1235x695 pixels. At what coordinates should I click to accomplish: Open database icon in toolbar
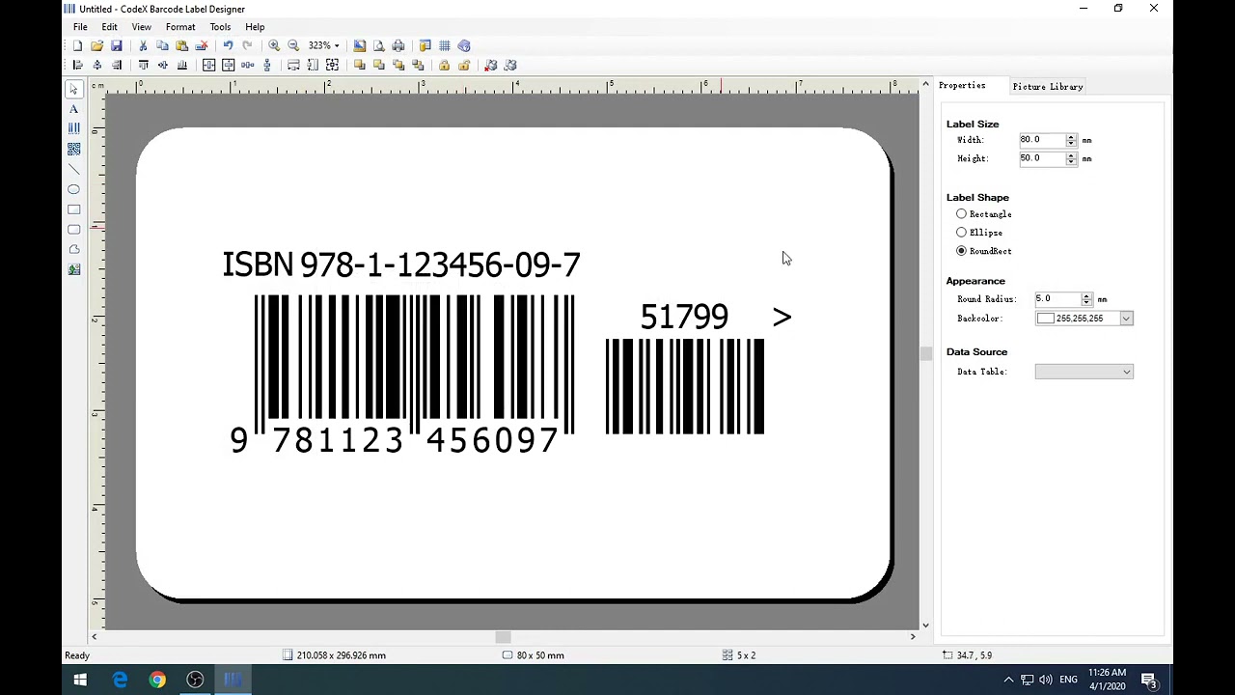[x=425, y=45]
